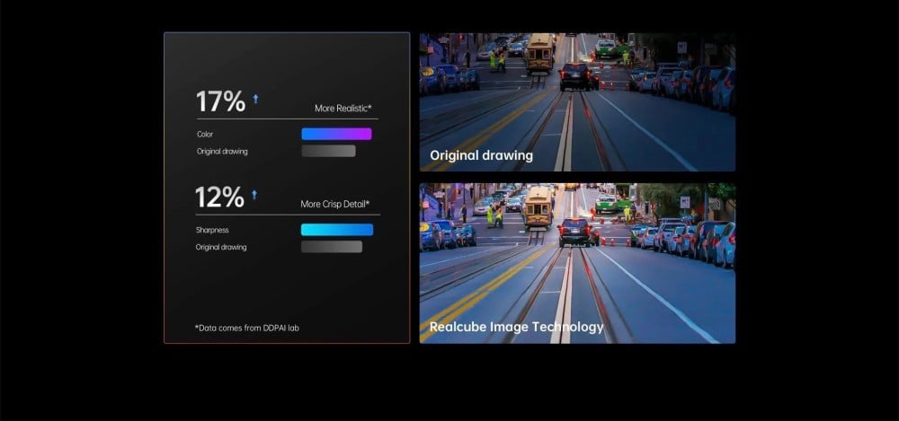Click the gray bar below the Color bar

click(x=328, y=151)
